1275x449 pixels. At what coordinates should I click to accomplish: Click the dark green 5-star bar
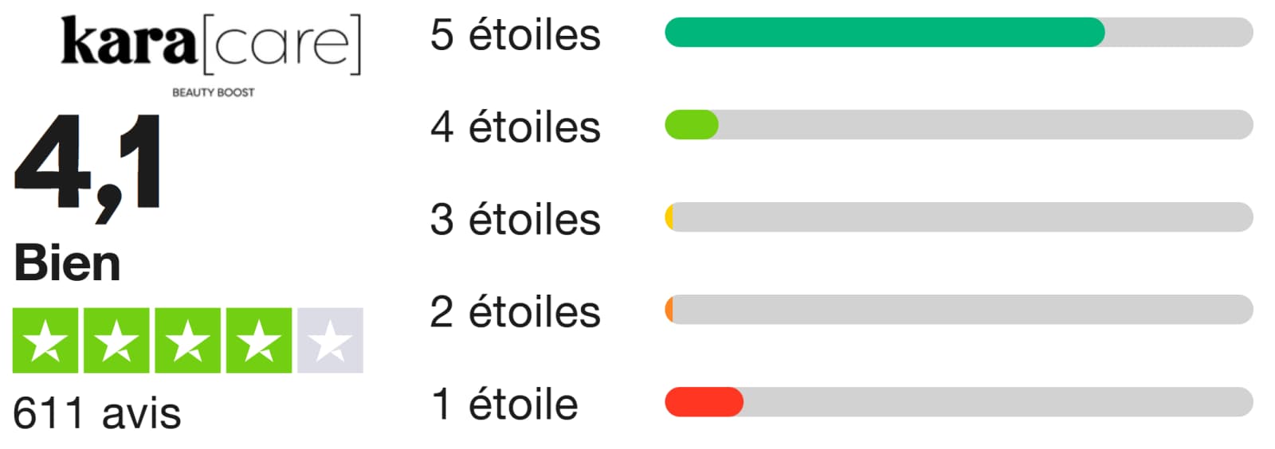(x=885, y=33)
